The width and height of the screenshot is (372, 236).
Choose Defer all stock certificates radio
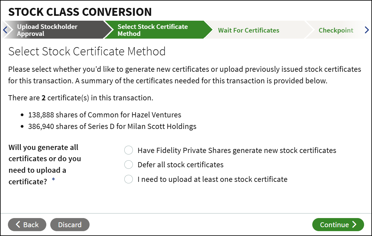(x=129, y=165)
